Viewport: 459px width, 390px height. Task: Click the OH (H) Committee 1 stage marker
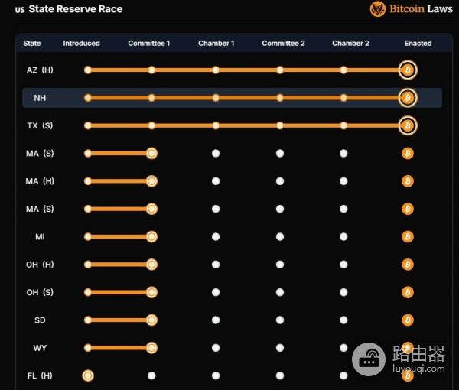coord(151,265)
